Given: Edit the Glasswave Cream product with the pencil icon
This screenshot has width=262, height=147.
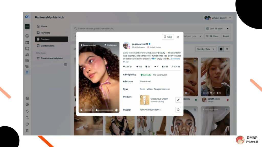Looking at the screenshot, I should coord(178,100).
